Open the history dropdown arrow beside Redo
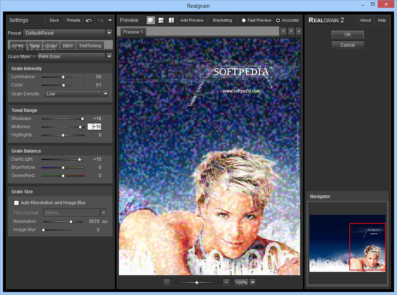This screenshot has width=397, height=295. (x=110, y=20)
